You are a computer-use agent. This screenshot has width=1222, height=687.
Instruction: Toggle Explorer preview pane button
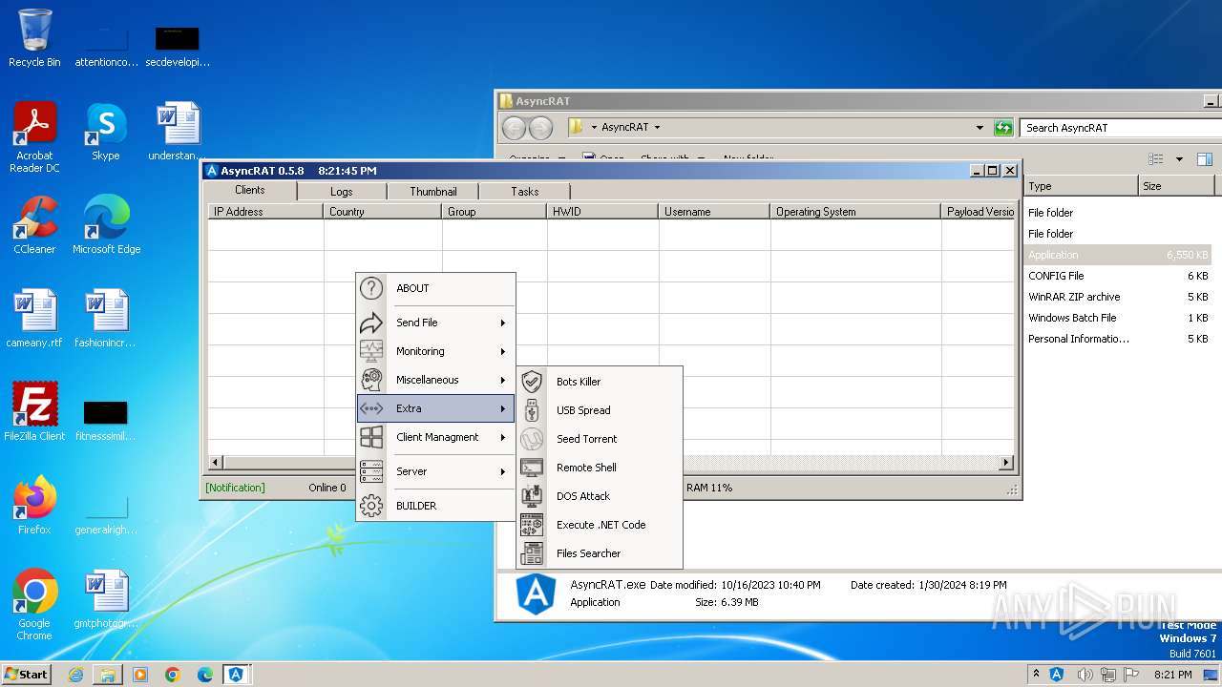(1205, 159)
